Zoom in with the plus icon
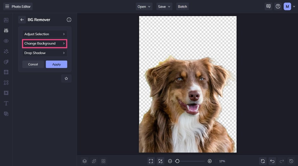This screenshot has width=298, height=166. [x=210, y=161]
